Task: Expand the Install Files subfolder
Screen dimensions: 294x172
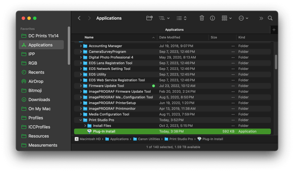Action: pyautogui.click(x=85, y=126)
